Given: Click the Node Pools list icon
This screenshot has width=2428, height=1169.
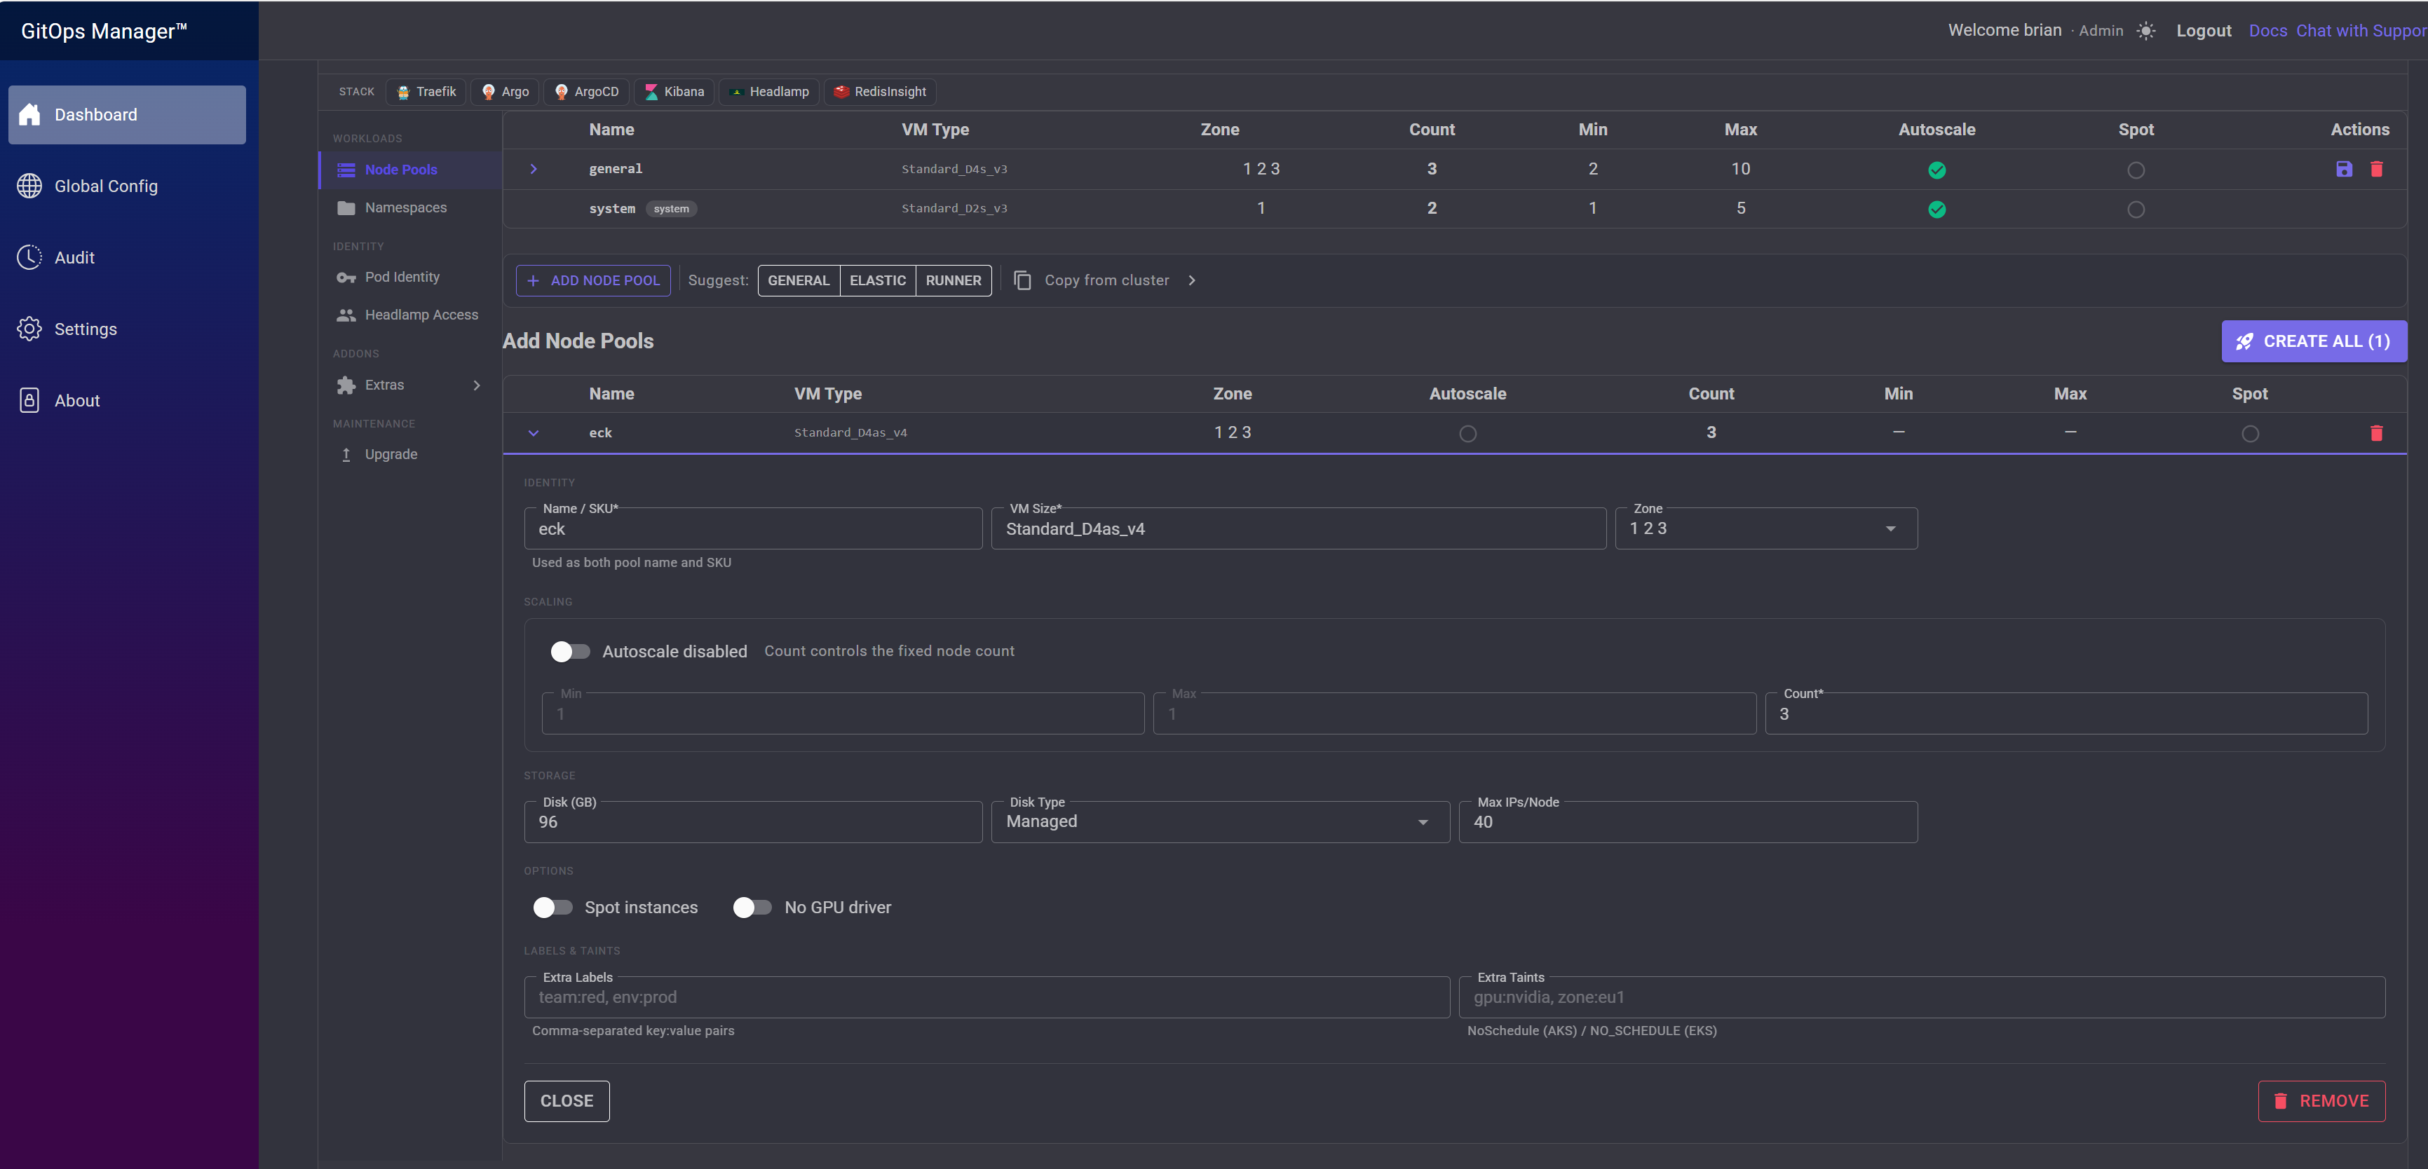Looking at the screenshot, I should tap(346, 170).
